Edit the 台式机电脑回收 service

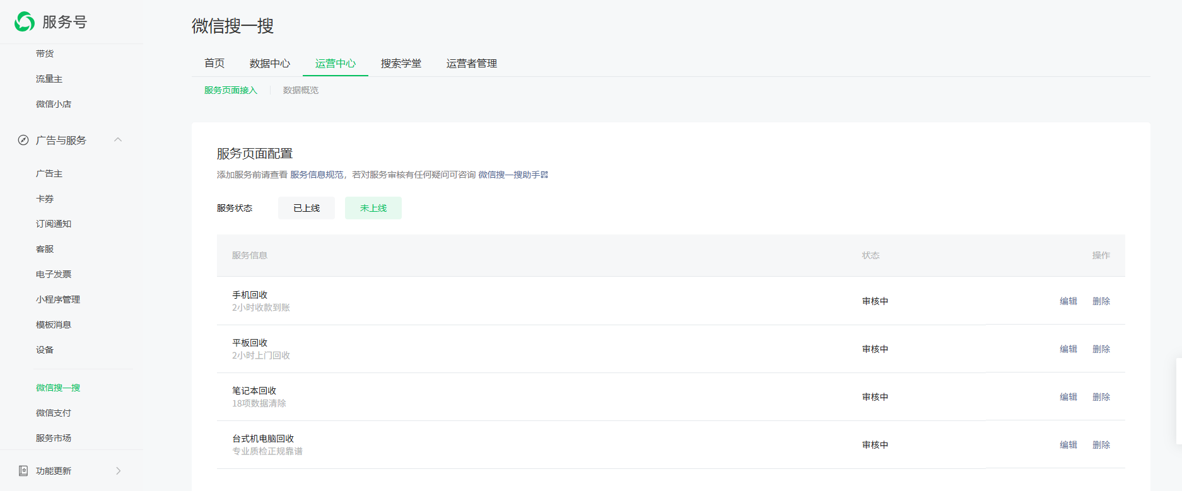pyautogui.click(x=1068, y=445)
